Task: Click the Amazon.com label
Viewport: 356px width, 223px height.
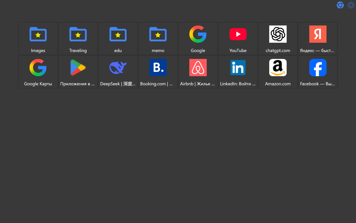Action: click(278, 84)
